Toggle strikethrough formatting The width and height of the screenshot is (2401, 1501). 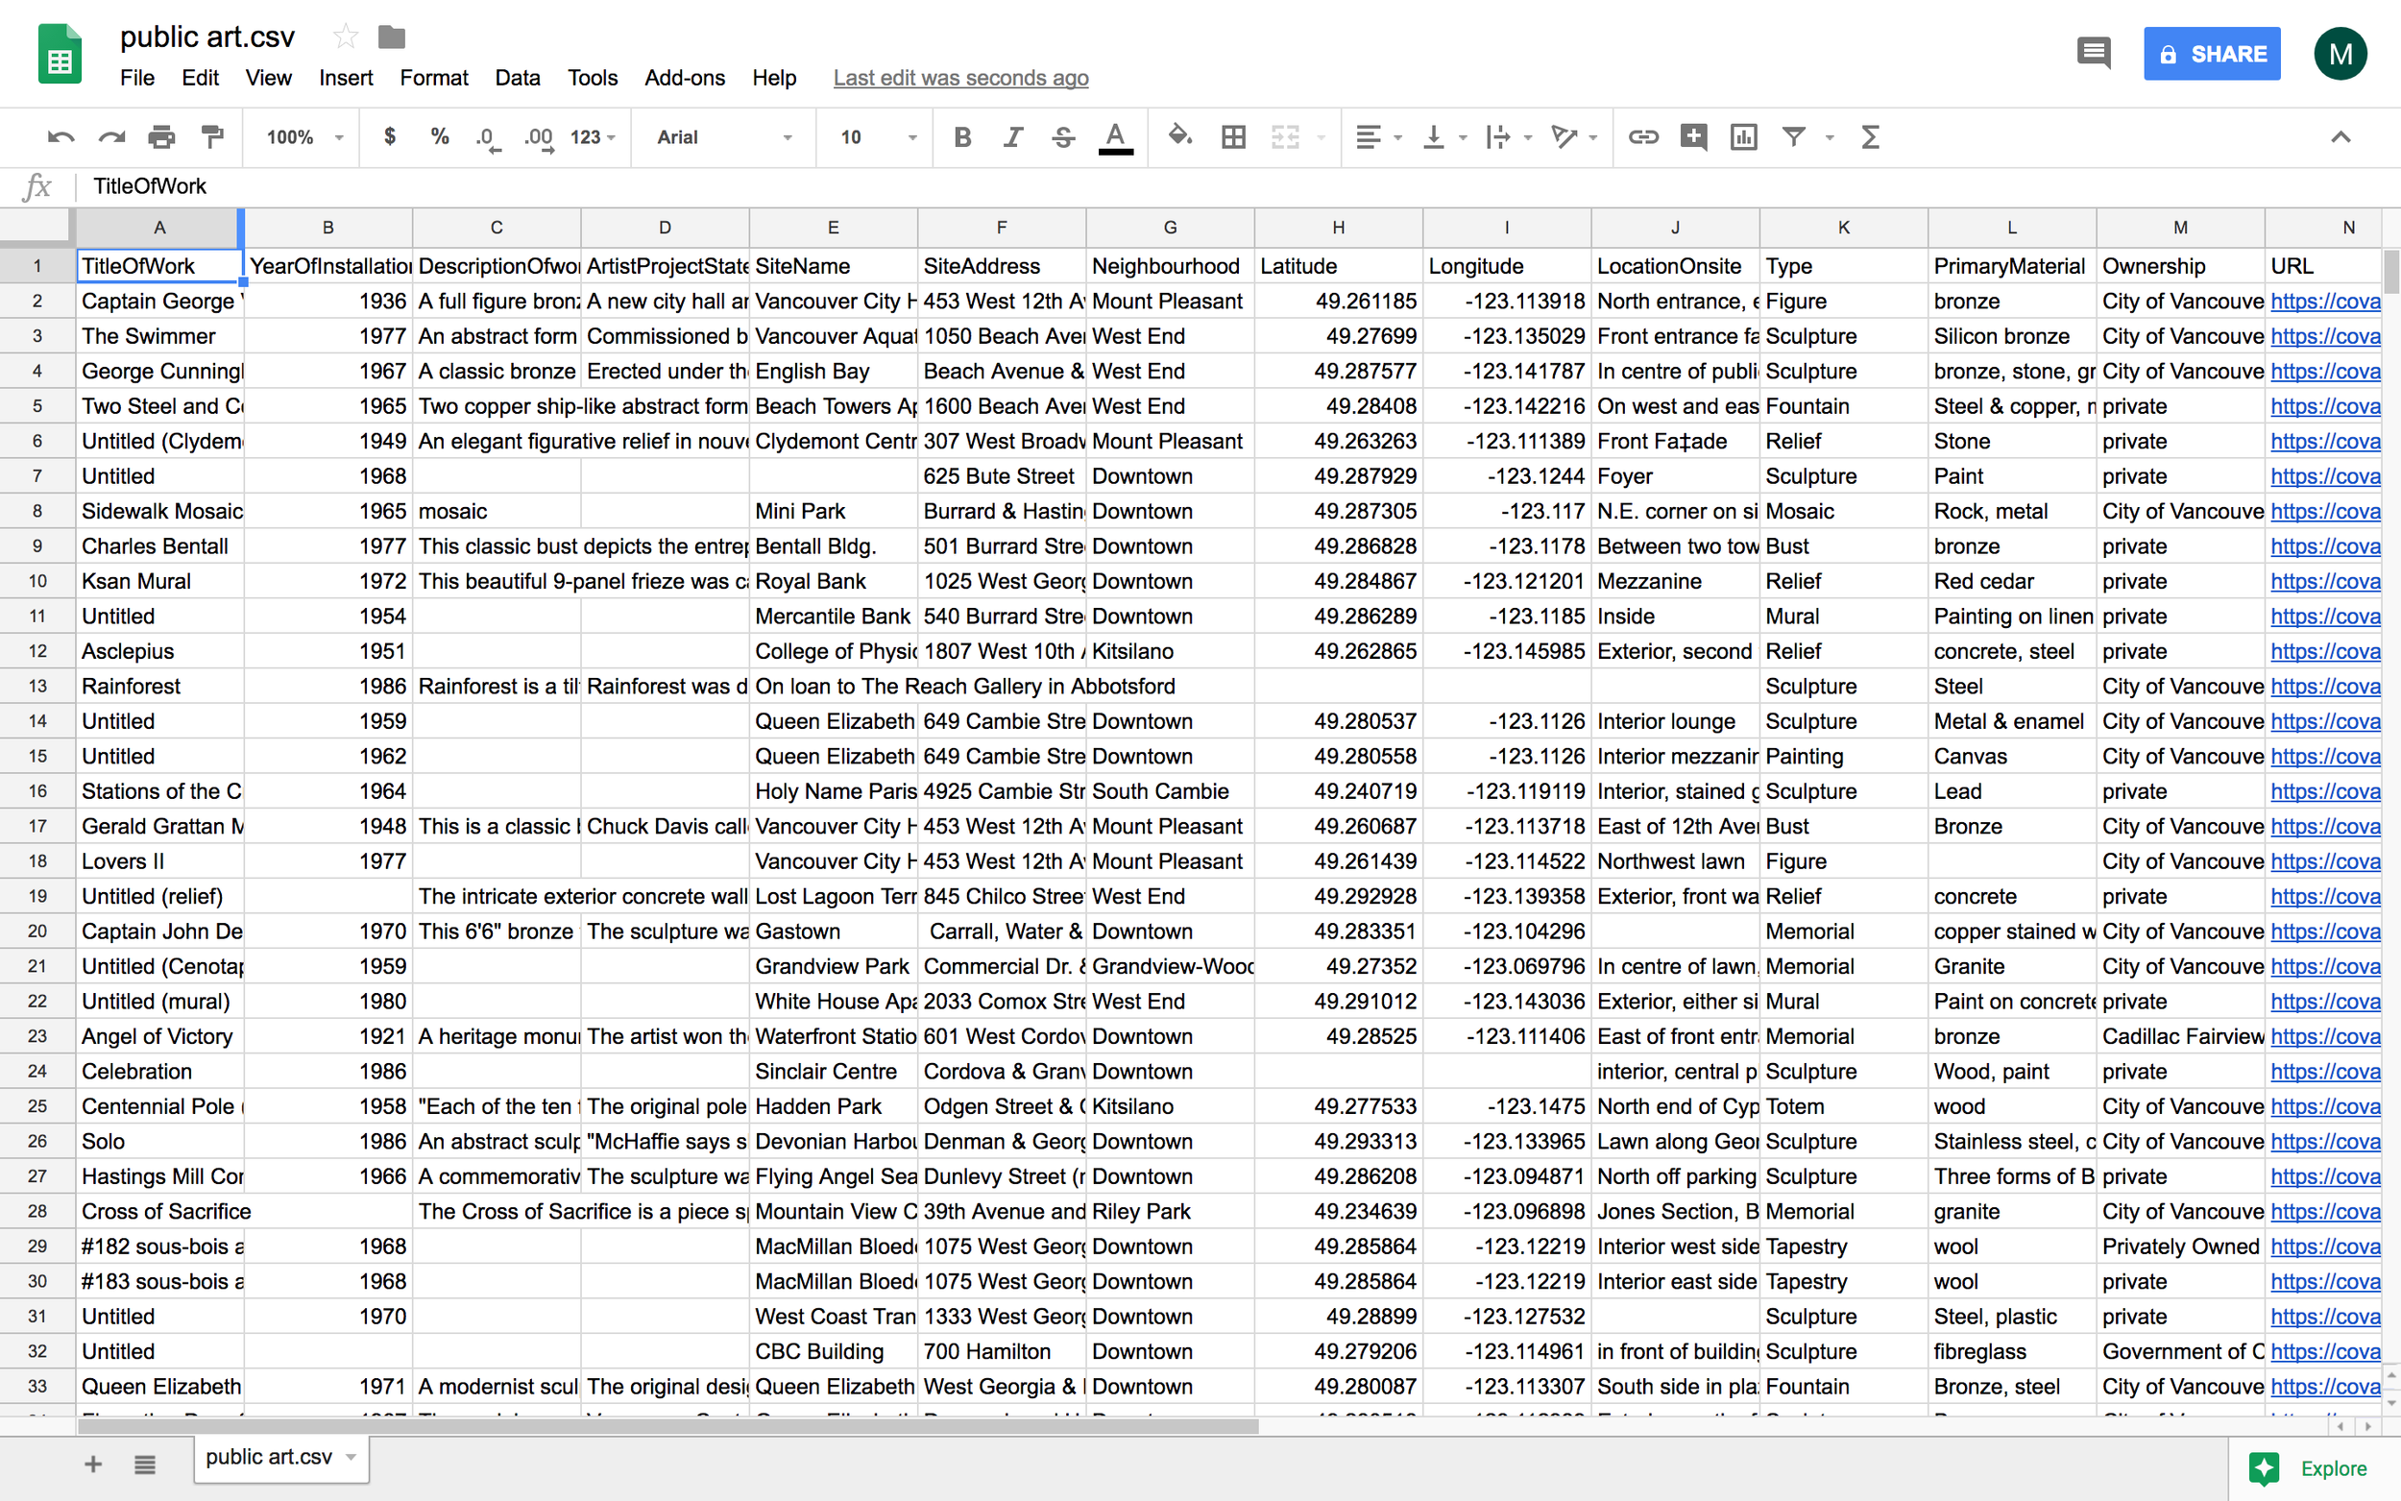pos(1063,137)
